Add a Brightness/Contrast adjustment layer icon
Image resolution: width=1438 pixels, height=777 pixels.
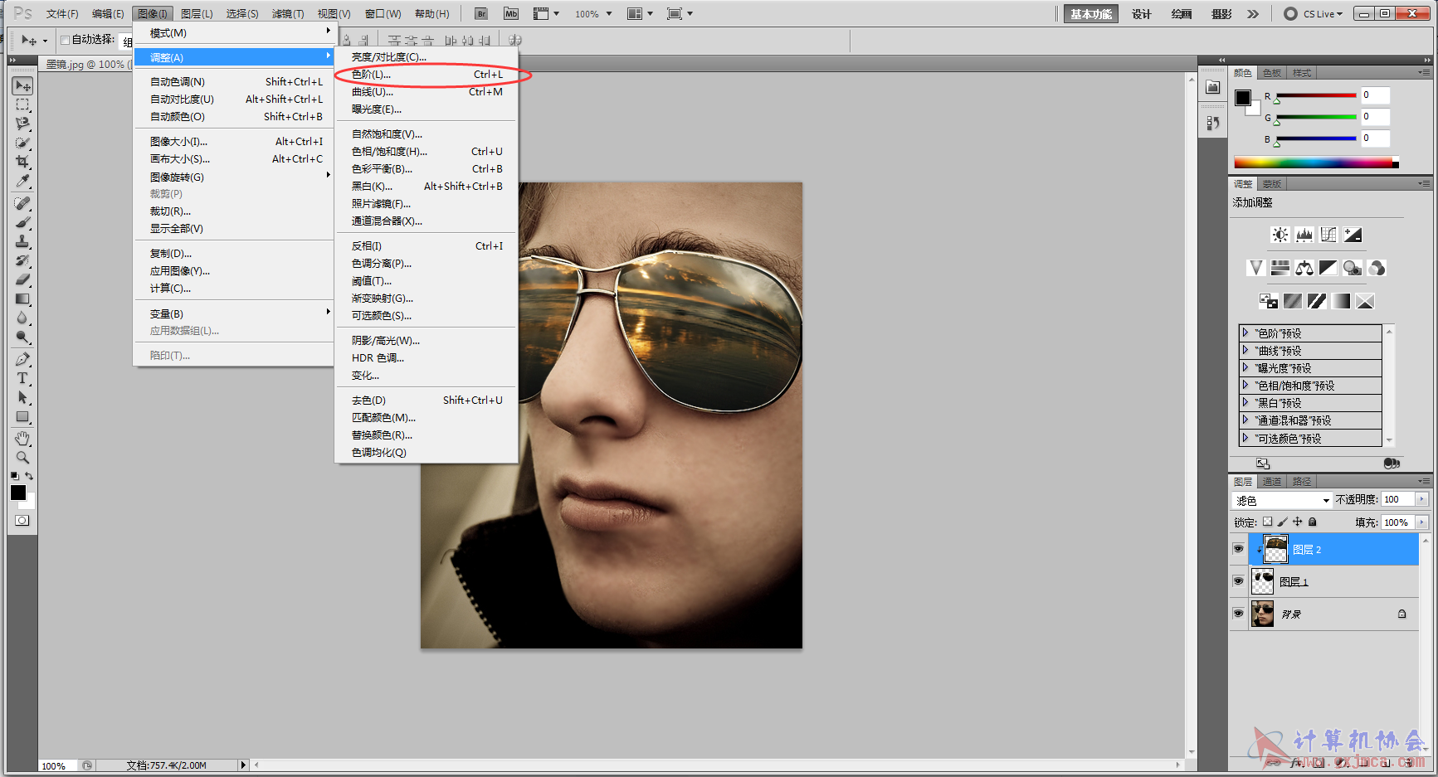[1280, 235]
